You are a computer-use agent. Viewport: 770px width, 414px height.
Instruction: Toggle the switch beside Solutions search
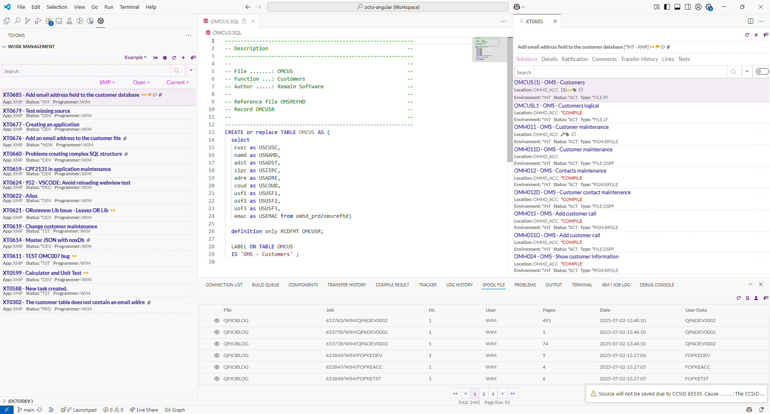coord(762,71)
